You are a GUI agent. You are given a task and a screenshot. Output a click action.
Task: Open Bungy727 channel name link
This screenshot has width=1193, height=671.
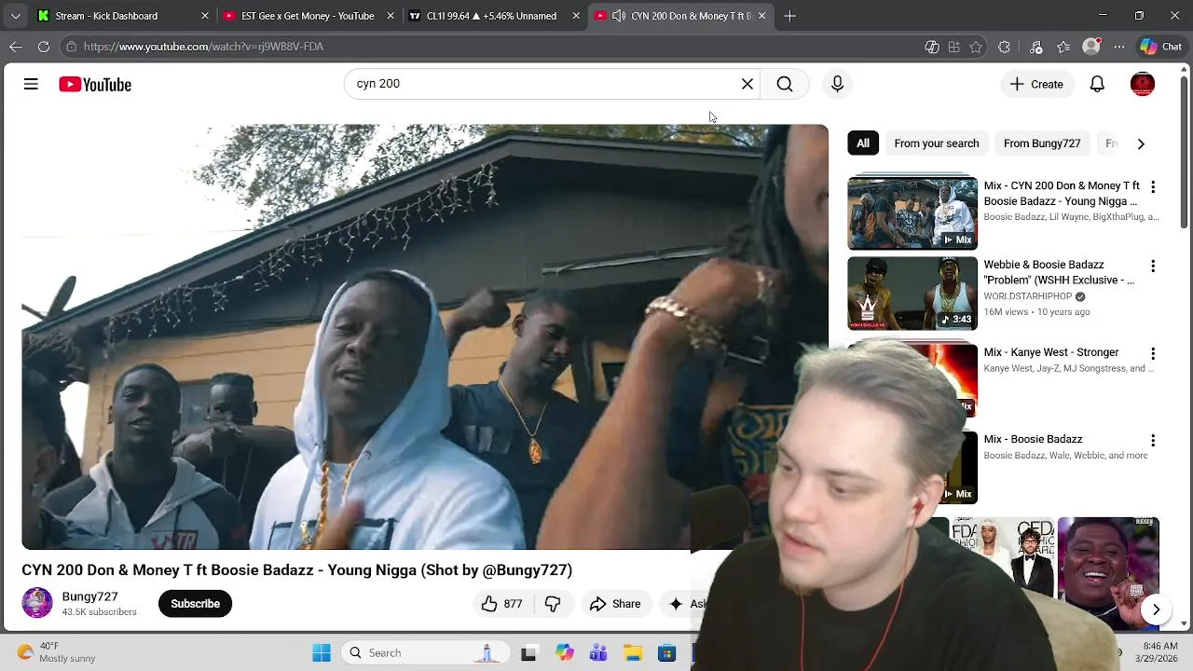(89, 596)
